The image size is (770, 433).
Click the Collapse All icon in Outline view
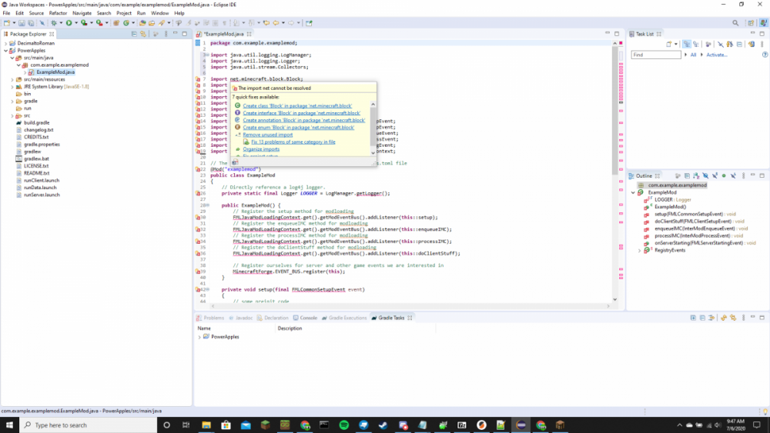687,175
